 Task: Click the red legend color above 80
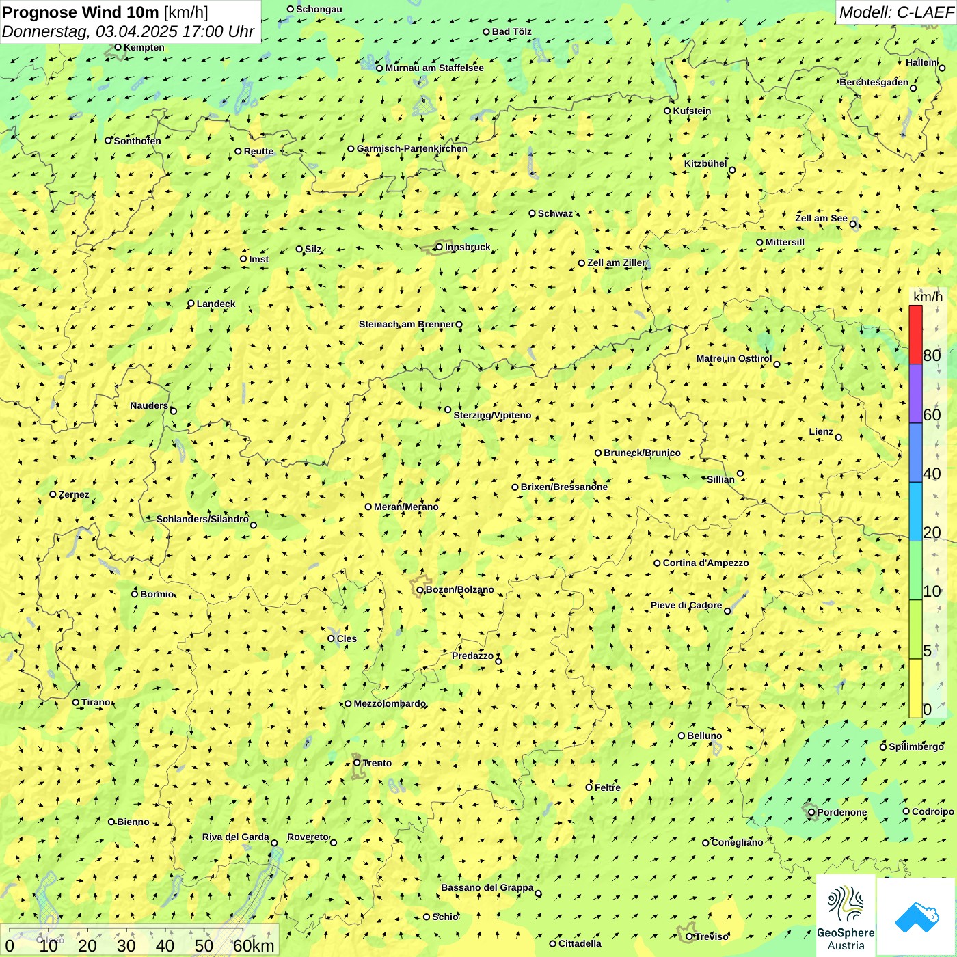915,335
